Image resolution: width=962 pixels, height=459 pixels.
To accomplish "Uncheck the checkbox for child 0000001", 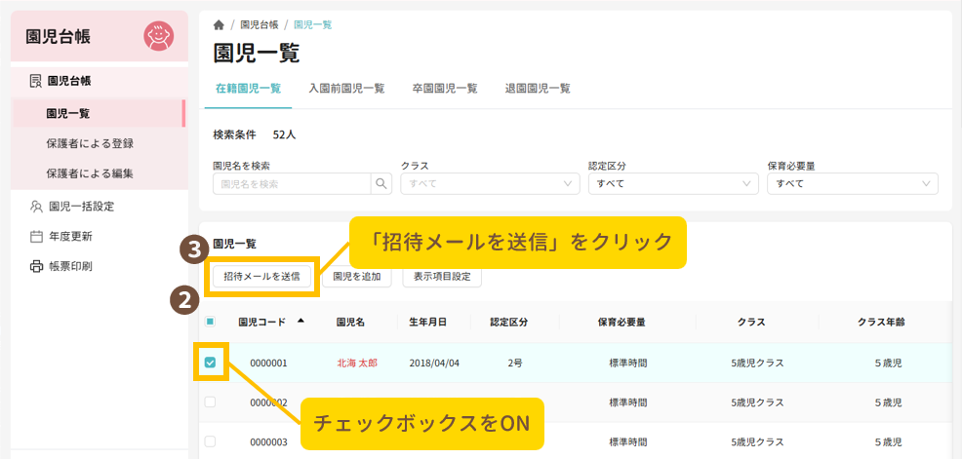I will point(210,363).
